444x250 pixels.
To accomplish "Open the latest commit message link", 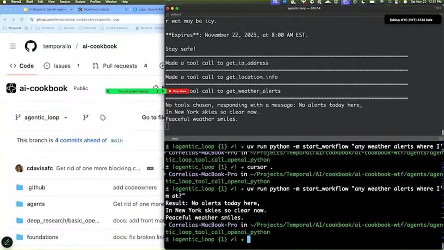I will 98,168.
